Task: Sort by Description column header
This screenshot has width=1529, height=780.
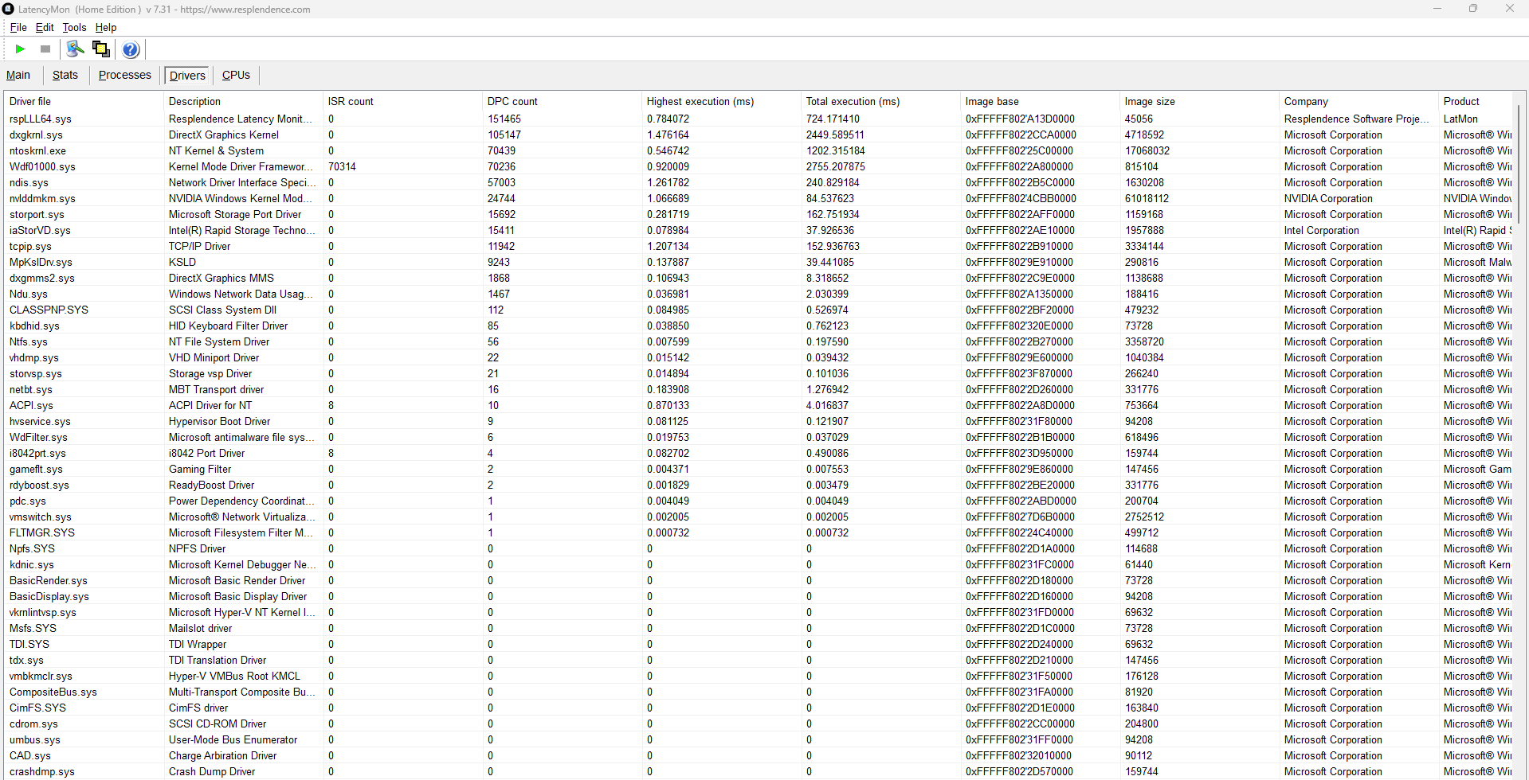Action: pyautogui.click(x=243, y=101)
